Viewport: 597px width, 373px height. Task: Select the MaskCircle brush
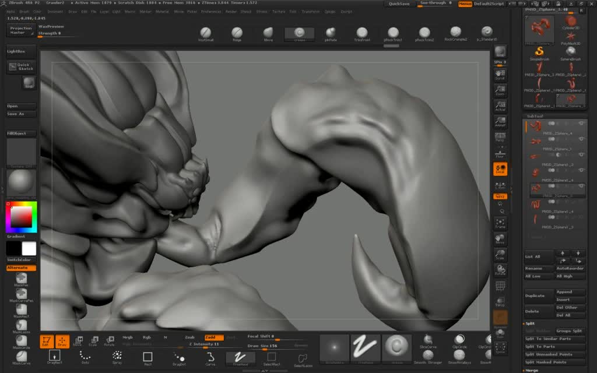click(x=22, y=342)
